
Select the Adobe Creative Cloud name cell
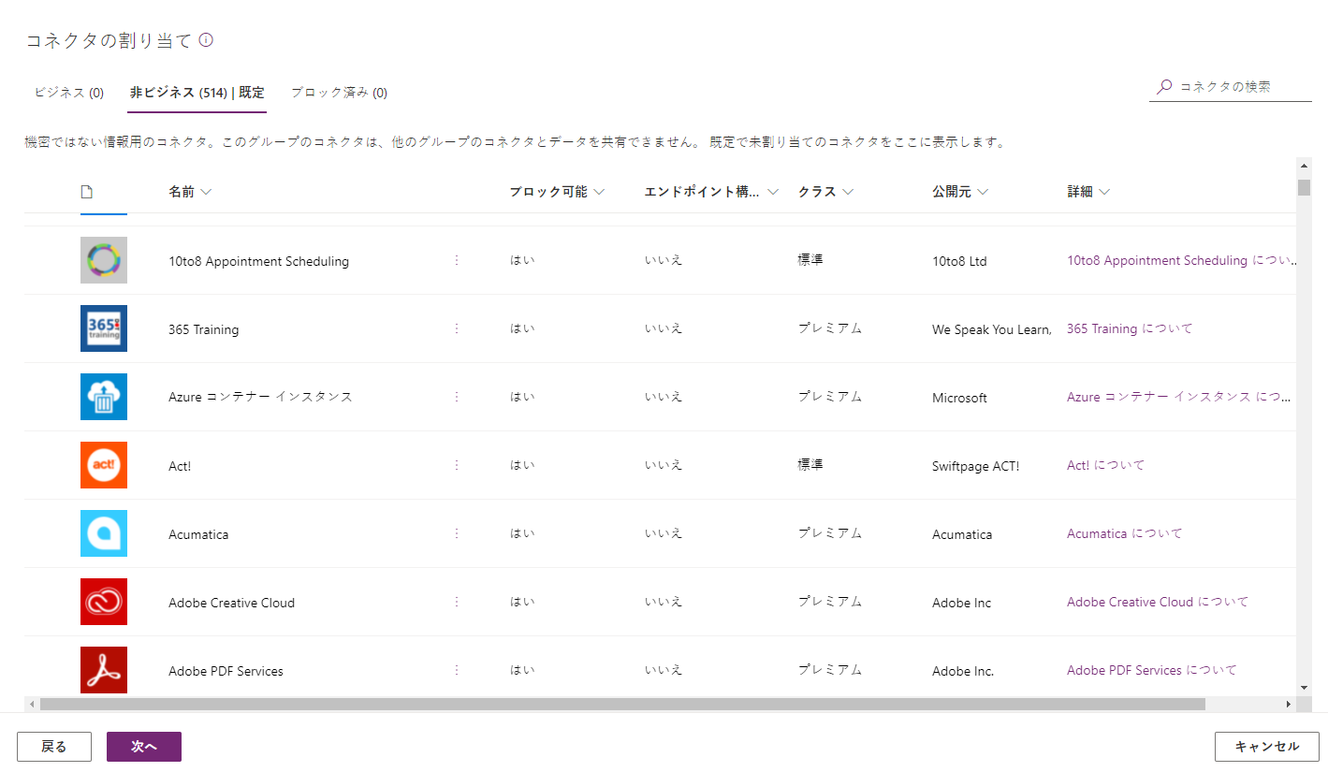[231, 603]
